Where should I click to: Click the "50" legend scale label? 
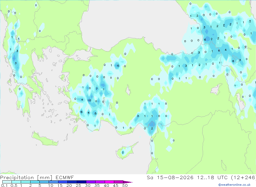pos(125,185)
